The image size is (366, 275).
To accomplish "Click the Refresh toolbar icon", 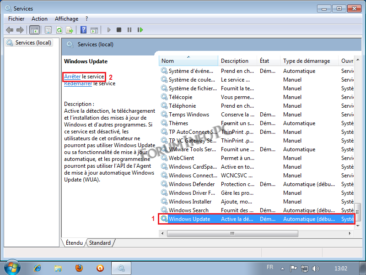I will tap(59, 30).
